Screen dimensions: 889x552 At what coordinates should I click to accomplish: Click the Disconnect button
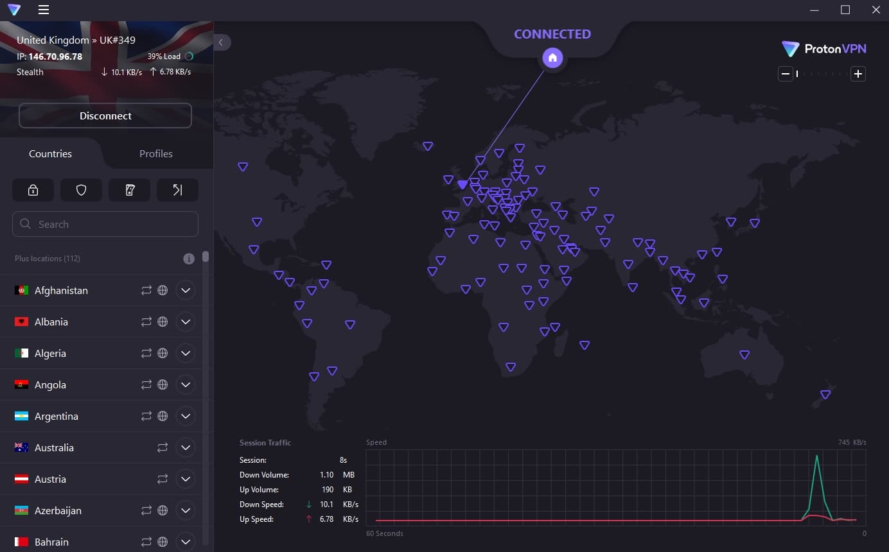point(105,116)
